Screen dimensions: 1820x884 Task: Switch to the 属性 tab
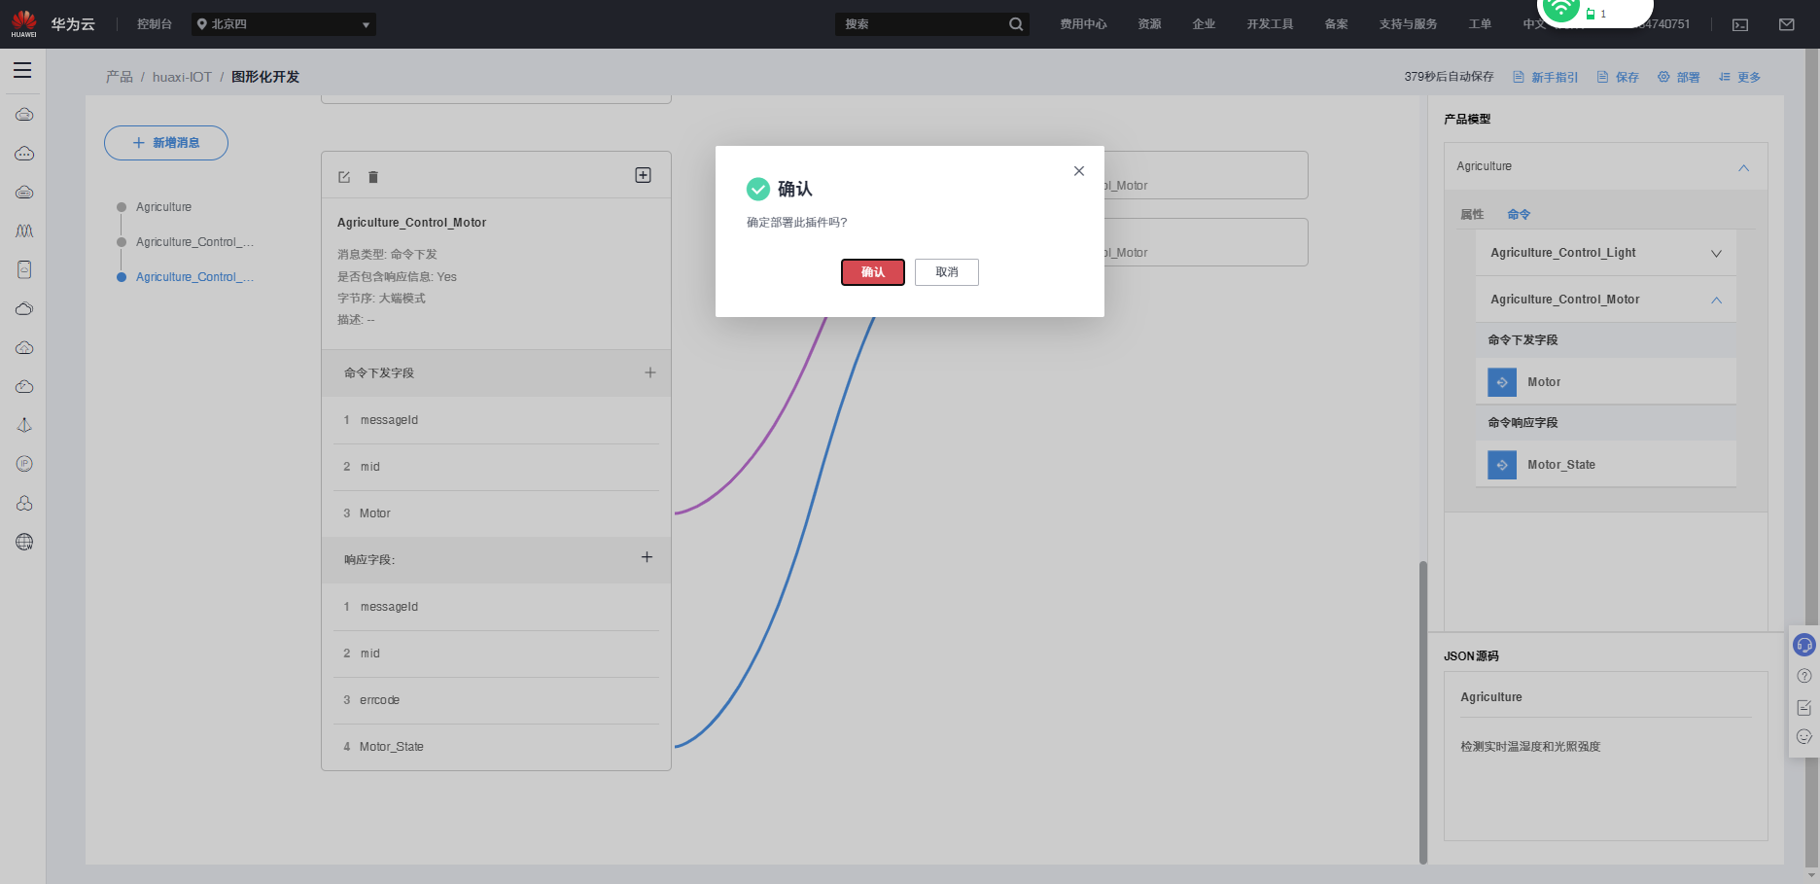[1472, 214]
